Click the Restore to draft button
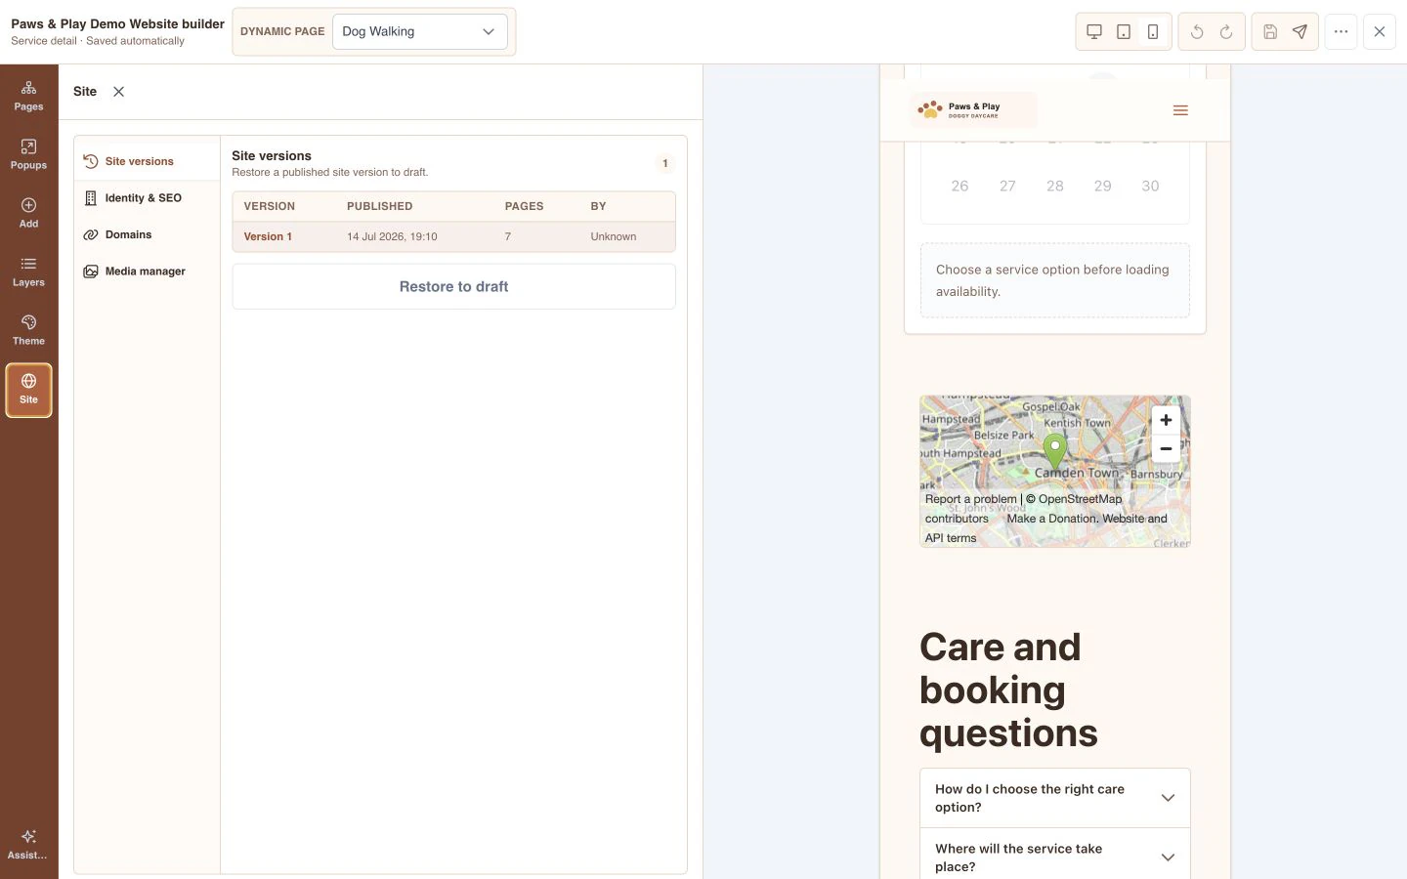The width and height of the screenshot is (1407, 879). click(453, 286)
